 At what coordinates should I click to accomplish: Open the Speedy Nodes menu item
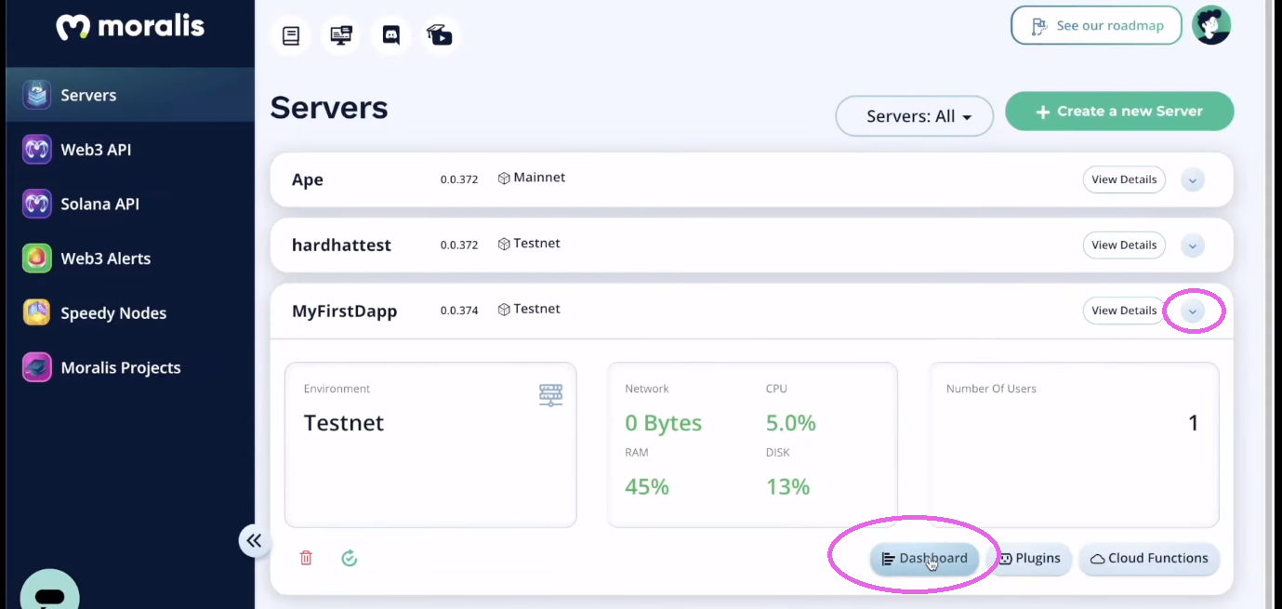pos(130,313)
